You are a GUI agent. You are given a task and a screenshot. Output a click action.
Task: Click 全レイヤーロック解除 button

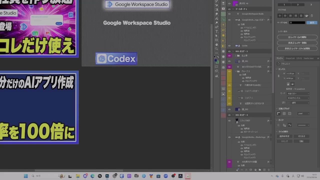(x=297, y=37)
